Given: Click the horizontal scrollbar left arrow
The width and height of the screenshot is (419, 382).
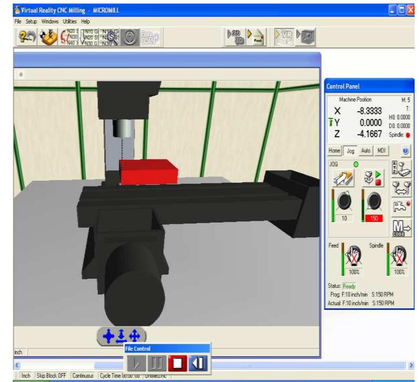Looking at the screenshot, I should point(17,365).
